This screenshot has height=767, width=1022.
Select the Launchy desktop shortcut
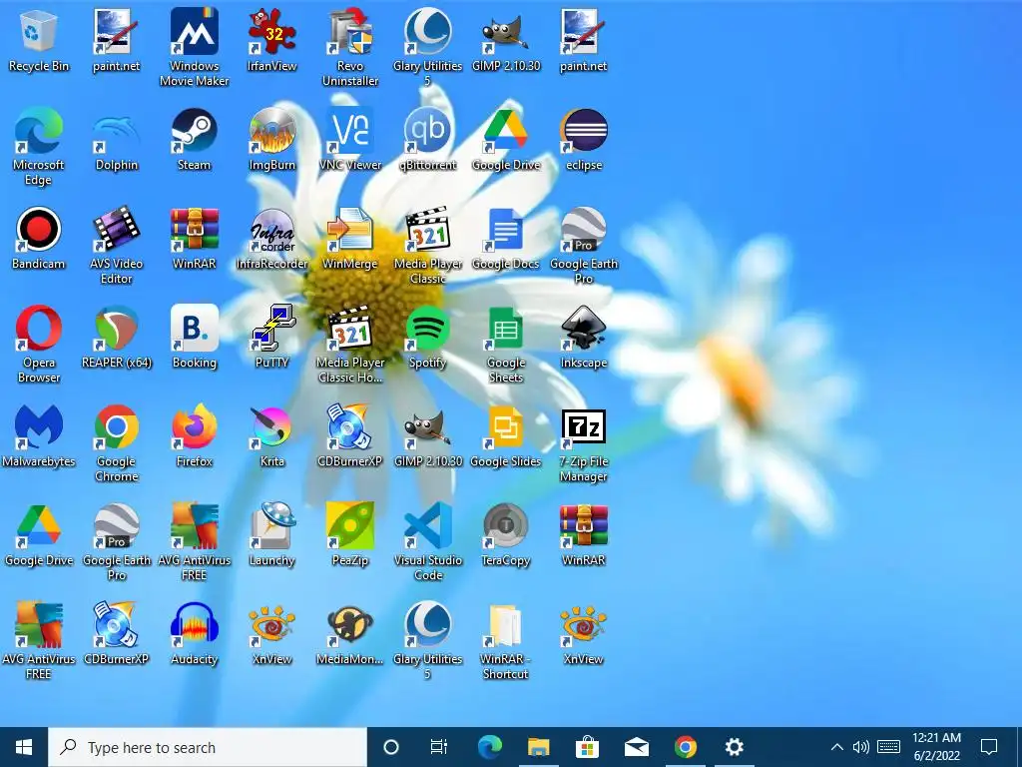(271, 535)
